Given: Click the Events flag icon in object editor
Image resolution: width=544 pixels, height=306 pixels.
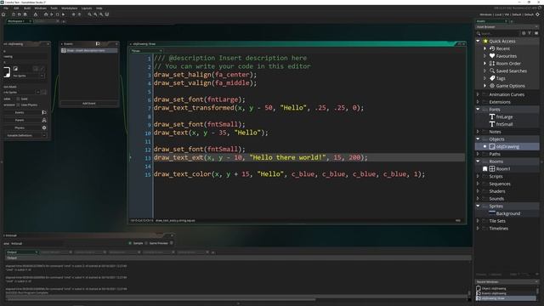Looking at the screenshot, I should (44, 112).
